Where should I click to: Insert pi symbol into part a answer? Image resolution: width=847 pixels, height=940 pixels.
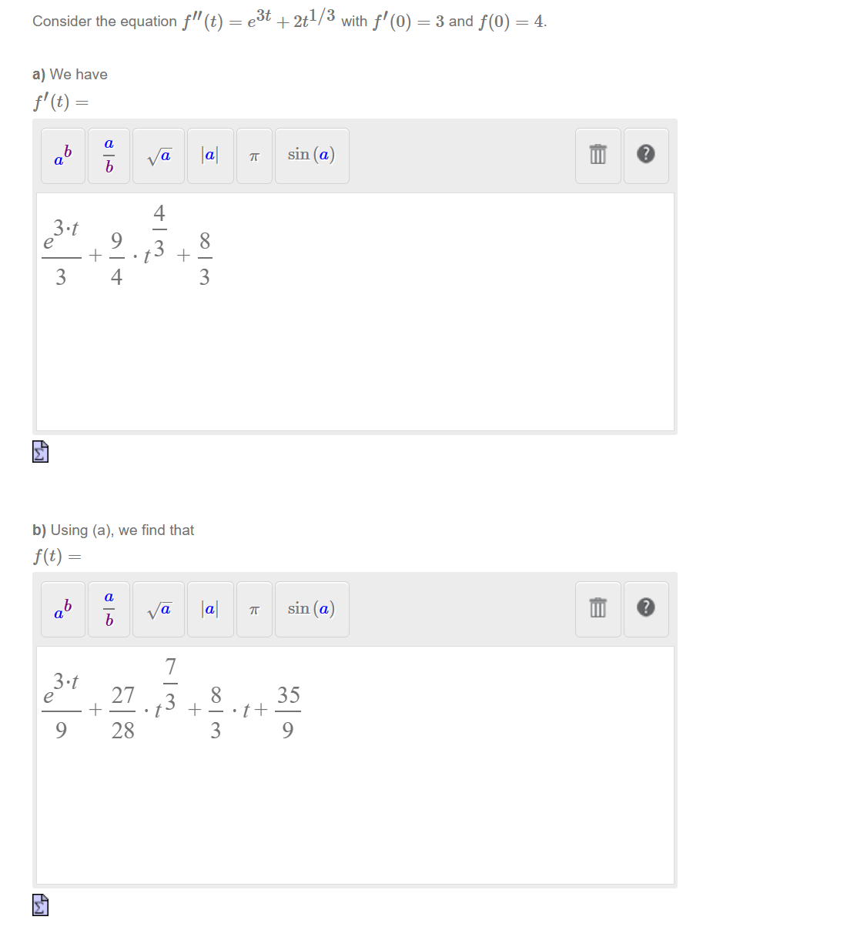(x=254, y=156)
